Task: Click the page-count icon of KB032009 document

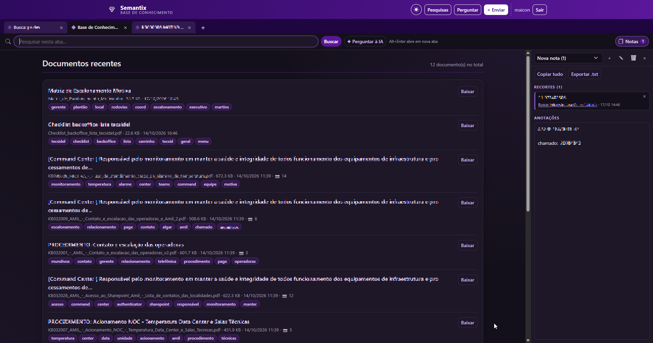Action: 250,219
